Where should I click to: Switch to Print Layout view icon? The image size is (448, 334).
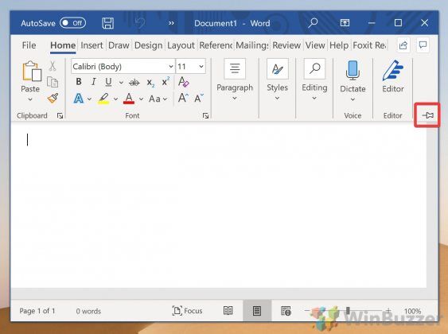tap(257, 311)
